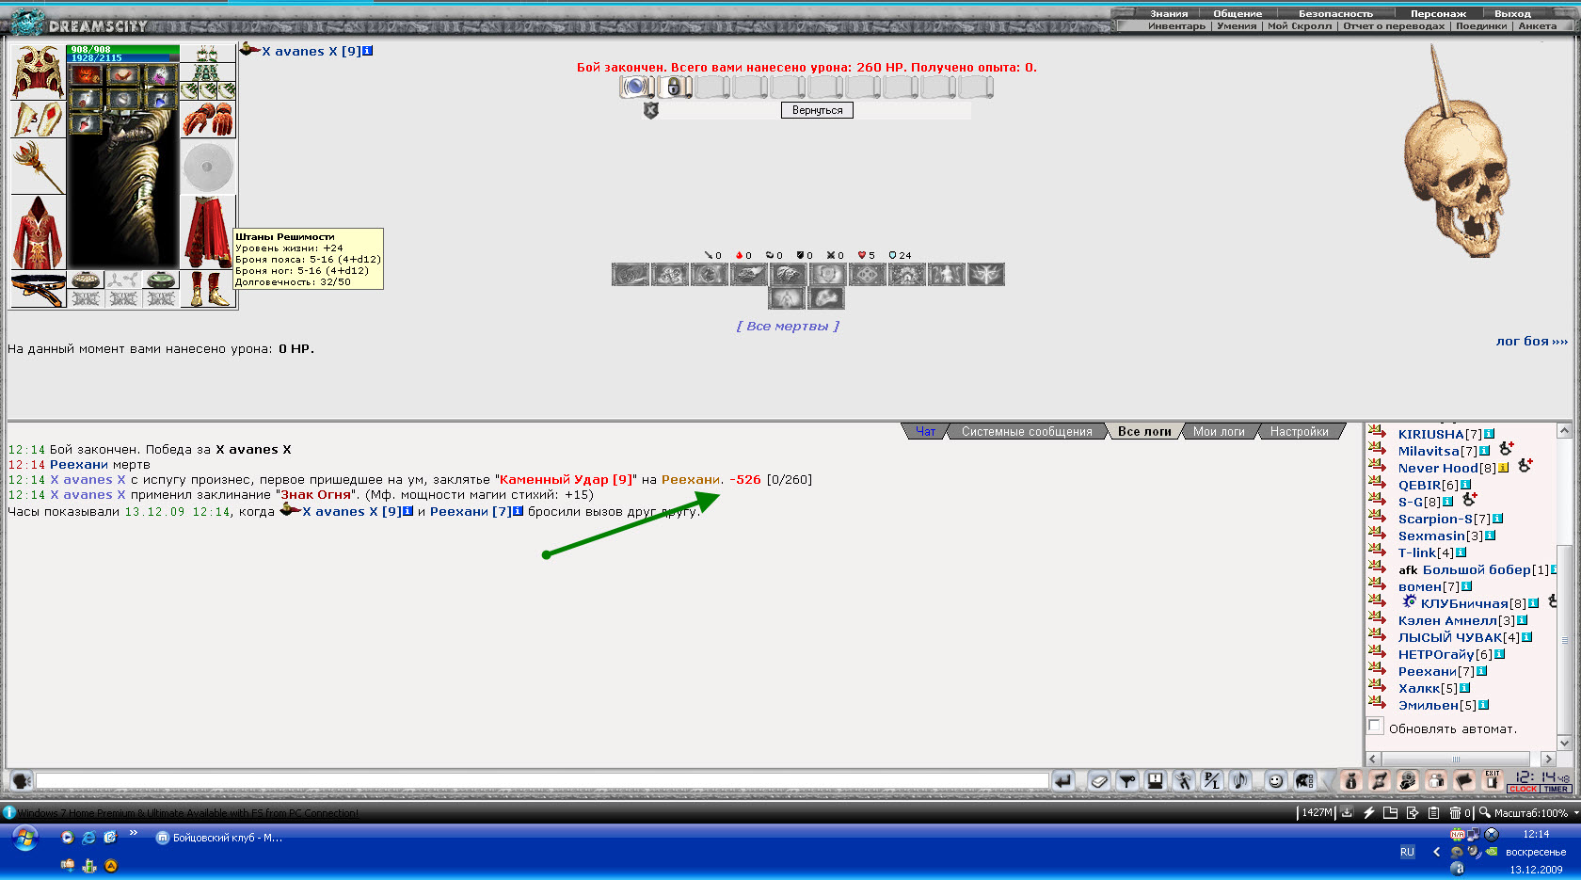The image size is (1581, 880).
Task: Click the equipped earrings slot
Action: [x=208, y=53]
